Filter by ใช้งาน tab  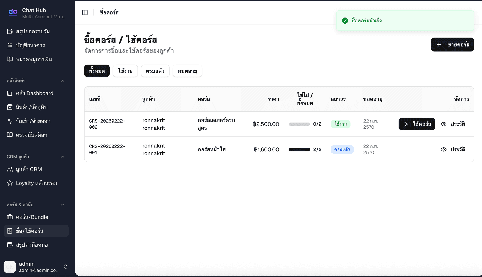[x=125, y=71]
